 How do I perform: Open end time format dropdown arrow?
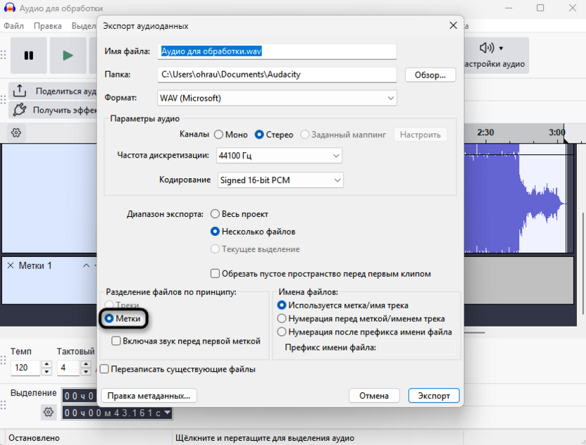[168, 413]
